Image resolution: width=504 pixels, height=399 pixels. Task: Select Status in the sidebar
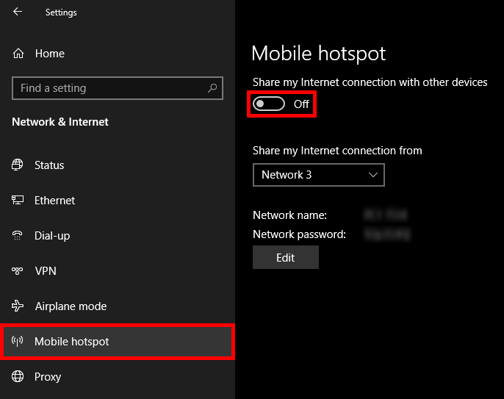pos(118,165)
